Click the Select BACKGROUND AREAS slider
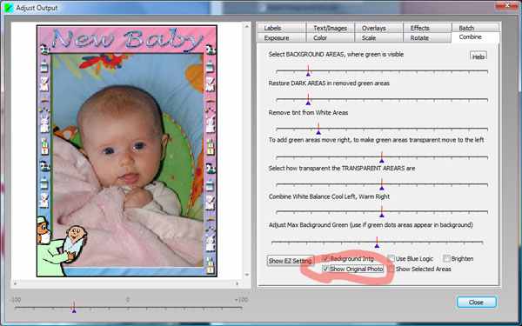Screen dimensions: 522x326 click(x=382, y=71)
